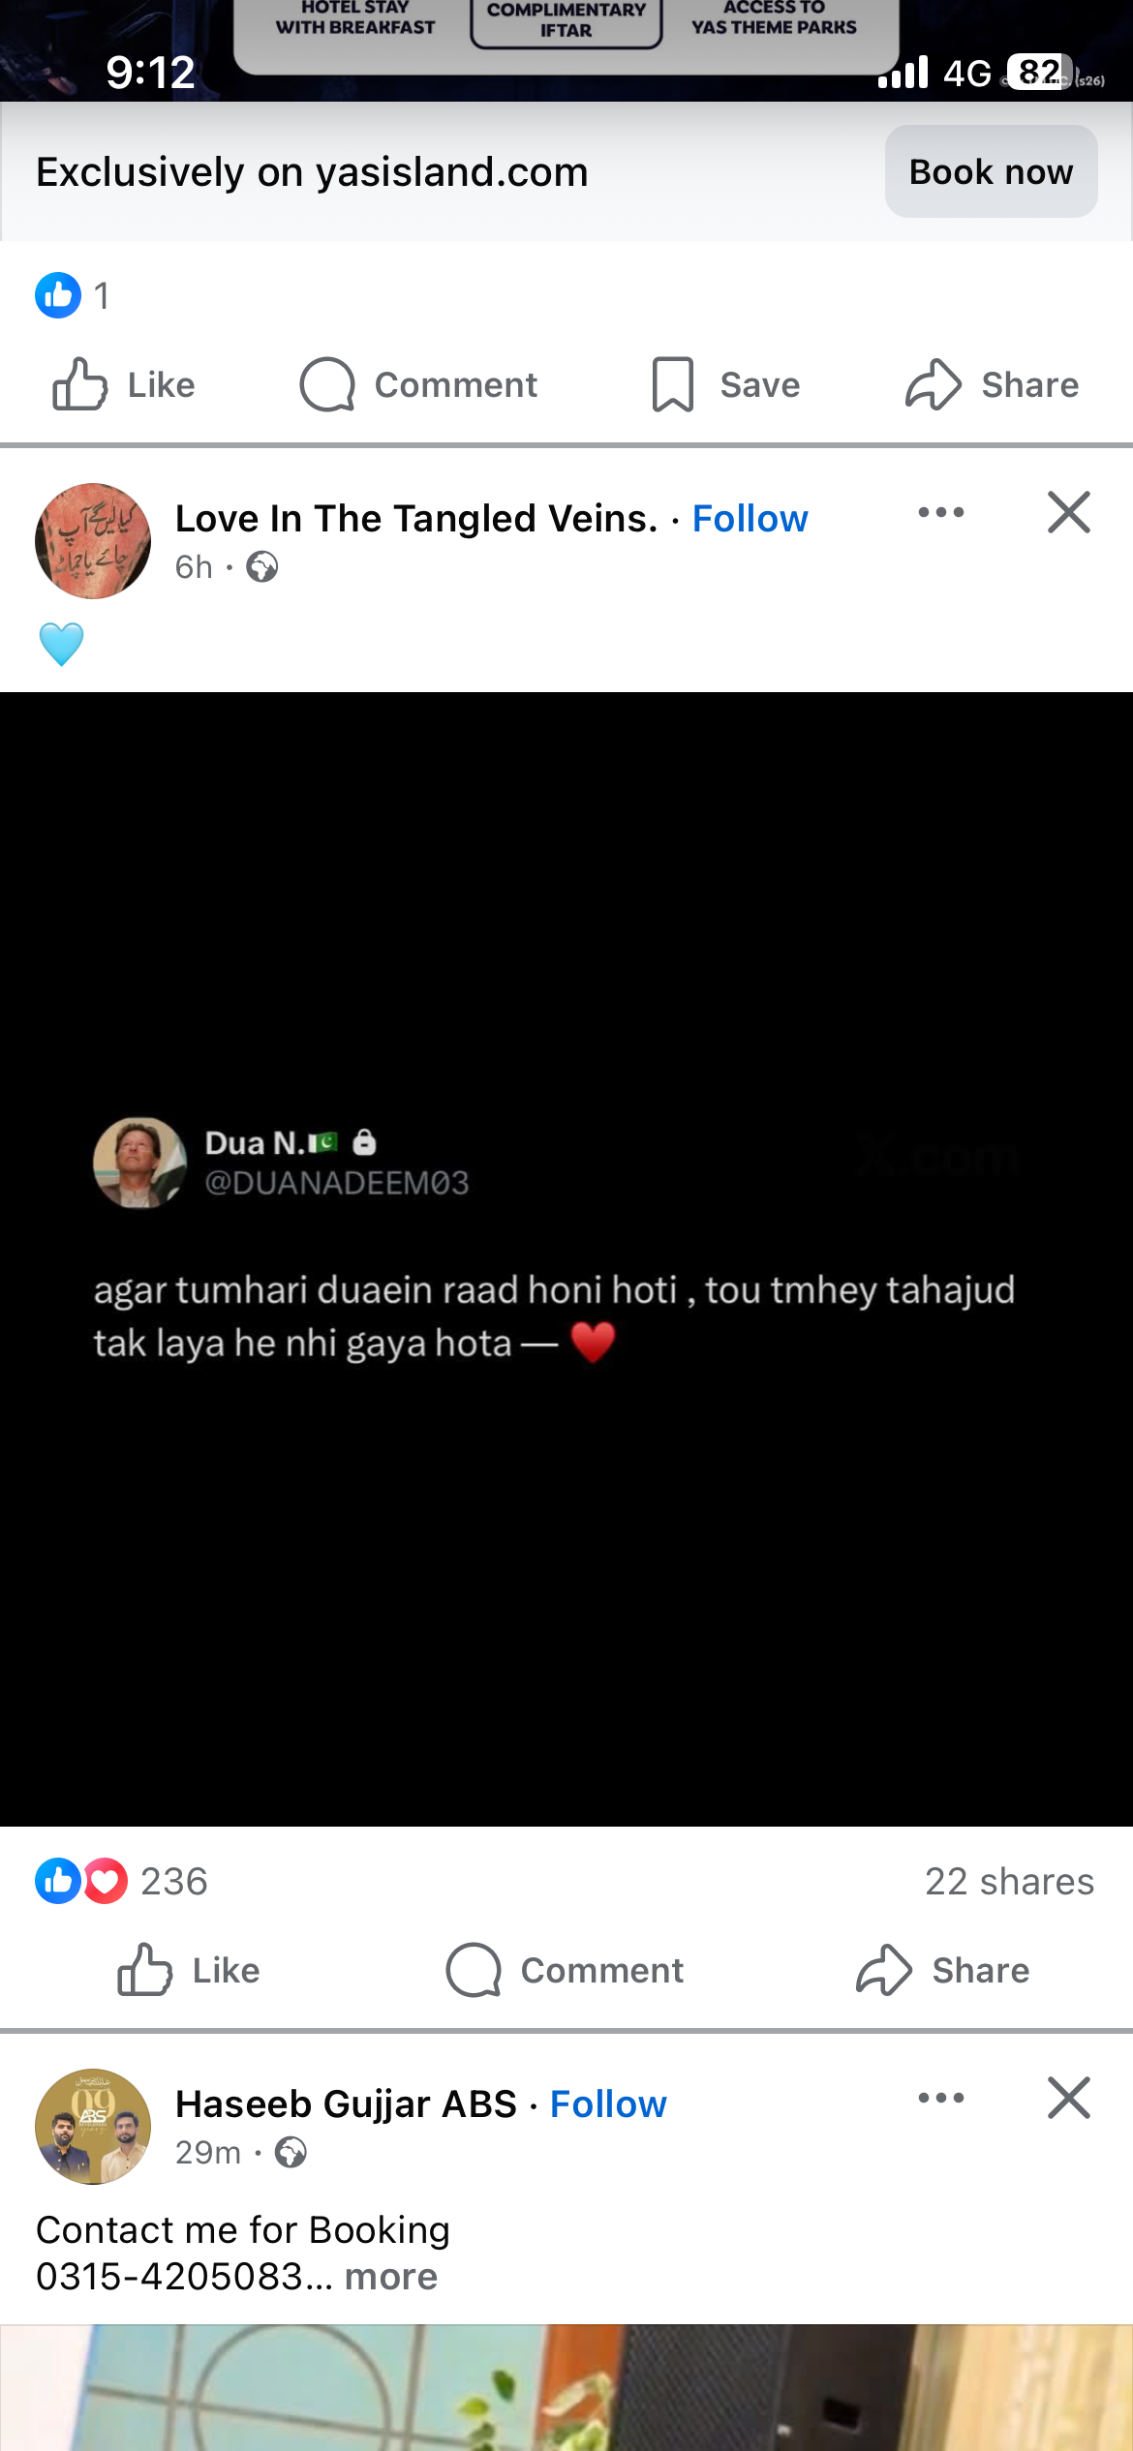Viewport: 1133px width, 2451px height.
Task: Share the Dua N. quote post
Action: tap(942, 1970)
